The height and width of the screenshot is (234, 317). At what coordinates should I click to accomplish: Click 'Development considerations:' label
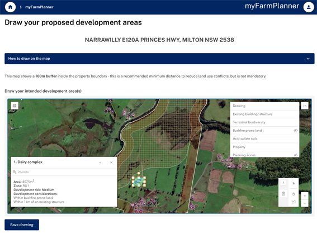tap(35, 194)
